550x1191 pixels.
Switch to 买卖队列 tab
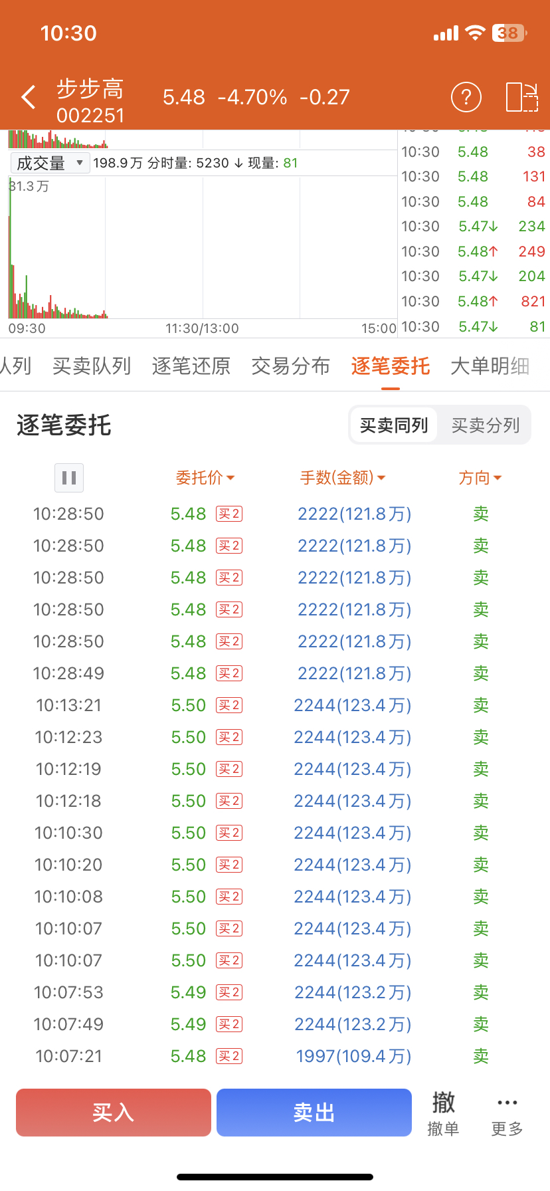(x=92, y=366)
